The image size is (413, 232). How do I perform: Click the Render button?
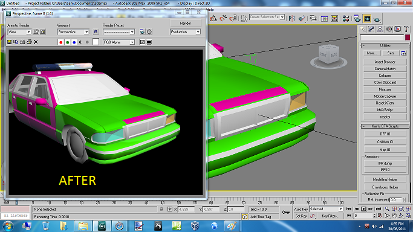pyautogui.click(x=186, y=23)
